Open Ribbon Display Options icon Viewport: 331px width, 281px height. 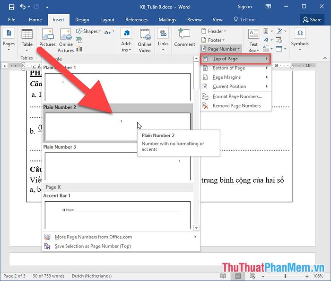(268, 7)
